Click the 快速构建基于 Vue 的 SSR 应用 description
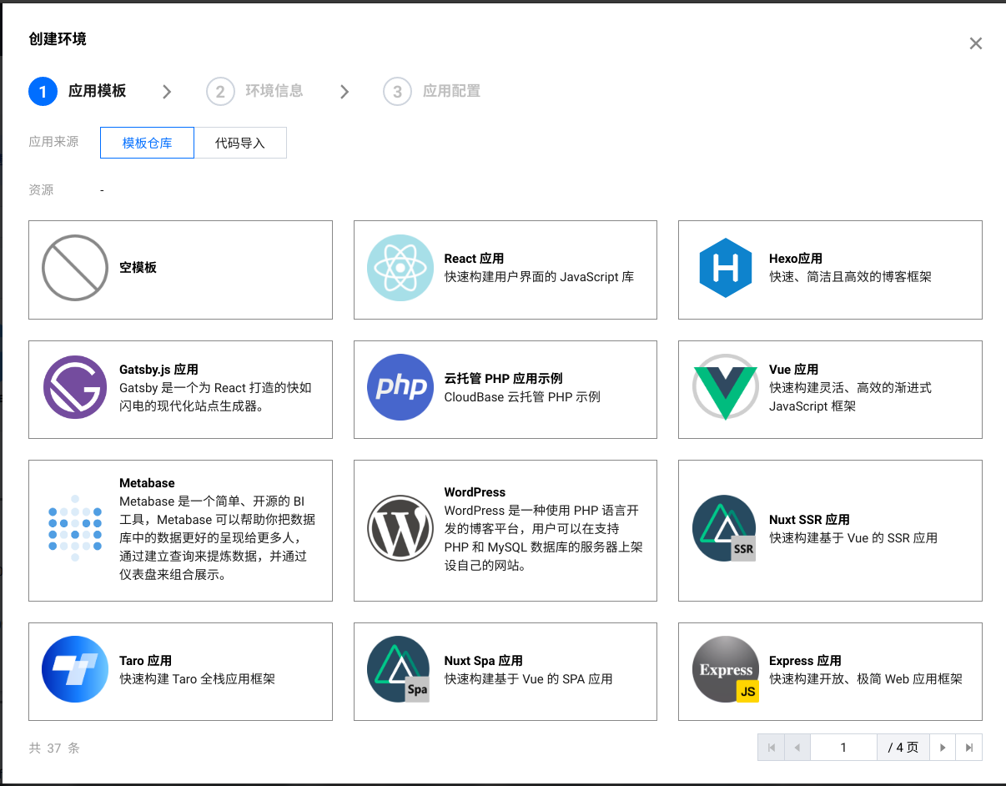 [x=853, y=538]
